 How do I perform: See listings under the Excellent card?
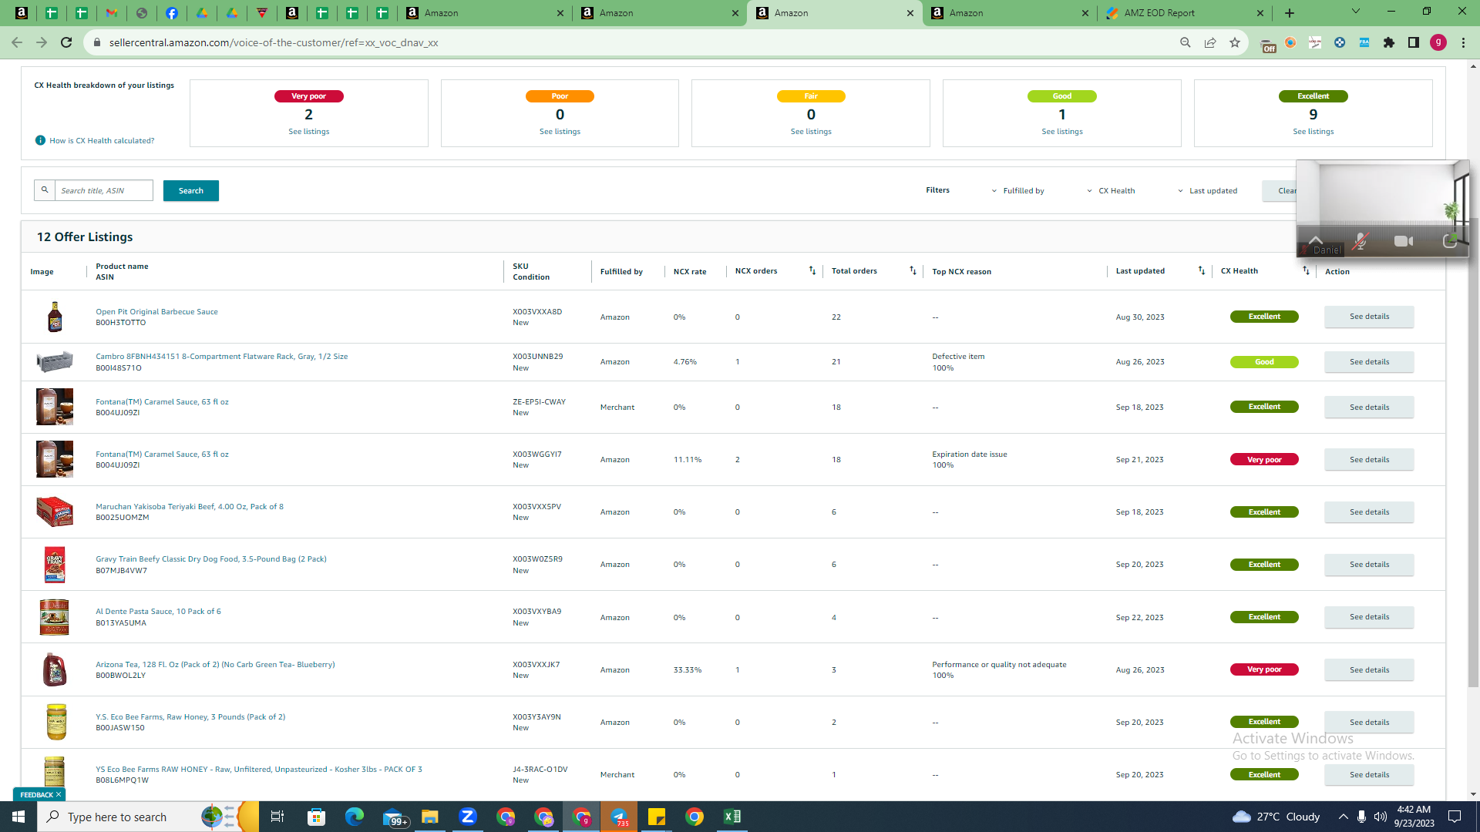pos(1313,132)
